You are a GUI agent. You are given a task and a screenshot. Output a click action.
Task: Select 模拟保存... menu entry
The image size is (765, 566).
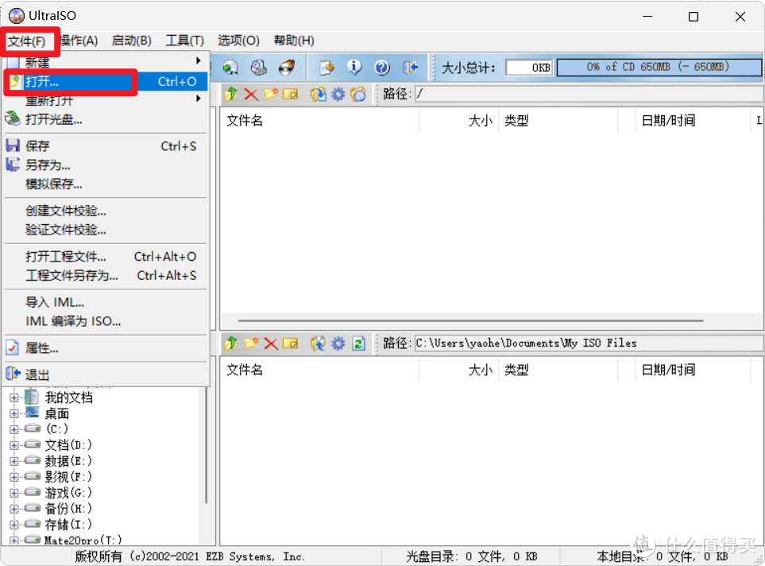(106, 184)
